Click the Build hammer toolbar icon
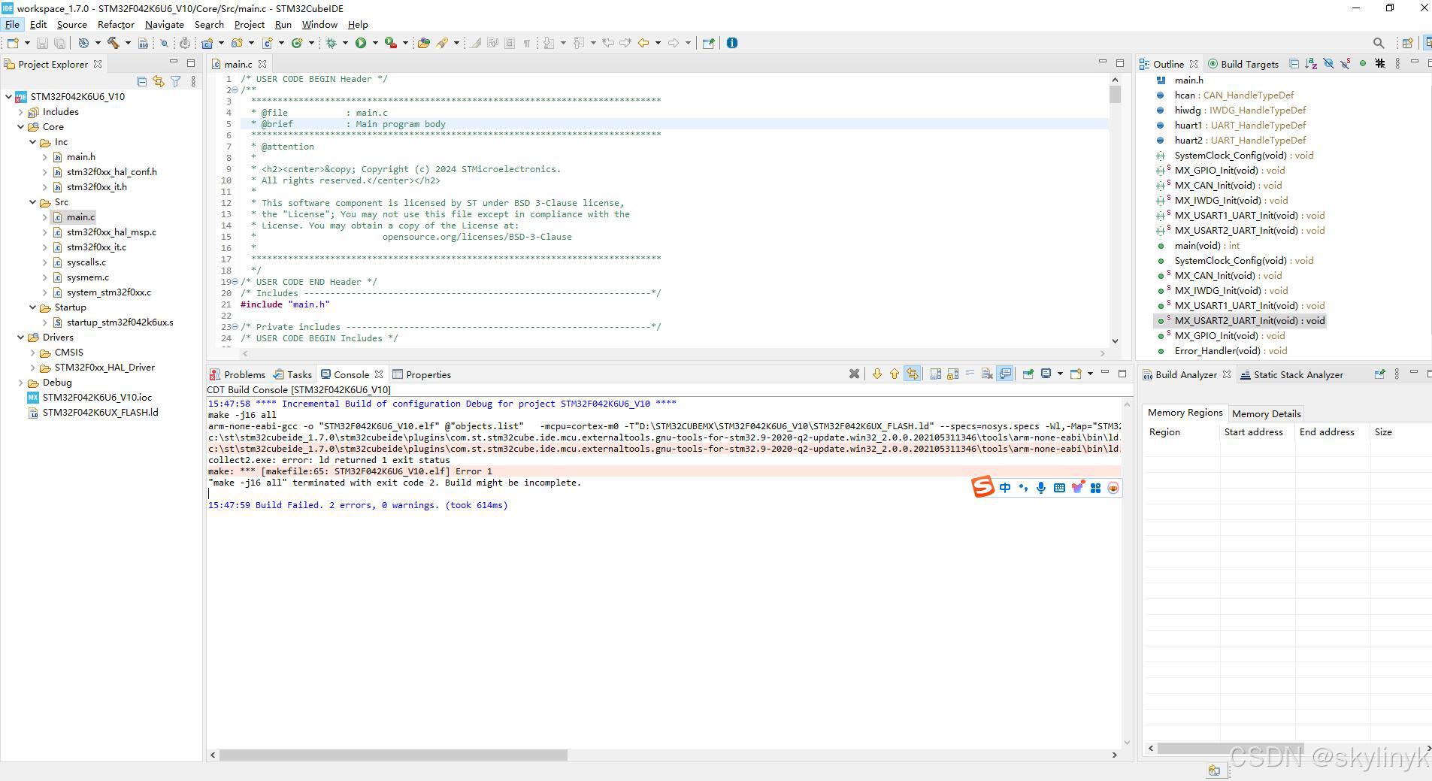Image resolution: width=1432 pixels, height=781 pixels. coord(114,43)
